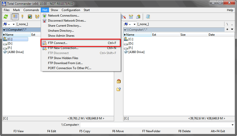Viewport: 237px width, 136px height.
Task: Switch to brief file list view
Action: (x=15, y=17)
